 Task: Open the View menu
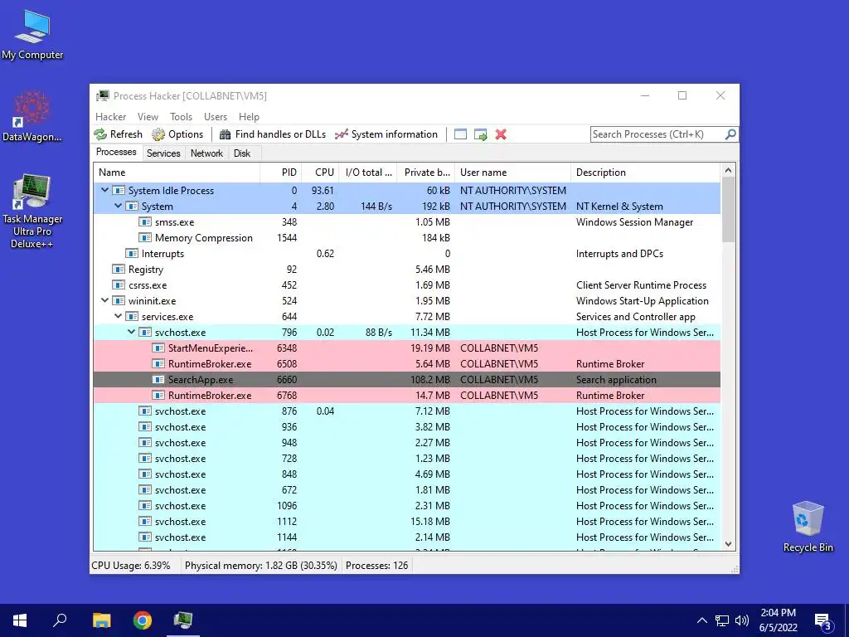click(x=148, y=116)
